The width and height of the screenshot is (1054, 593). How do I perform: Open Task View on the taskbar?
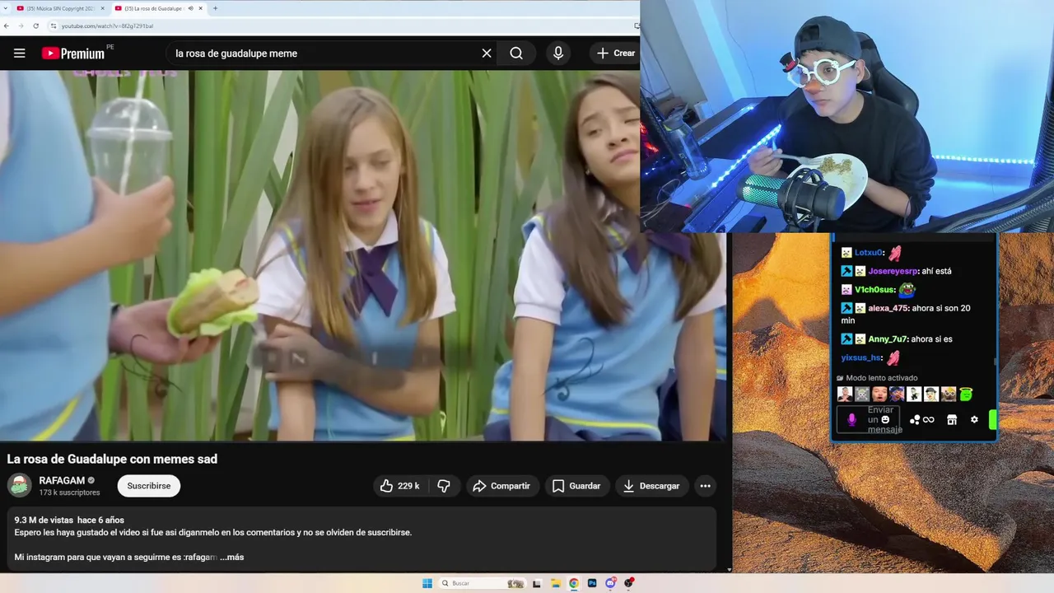pos(537,583)
